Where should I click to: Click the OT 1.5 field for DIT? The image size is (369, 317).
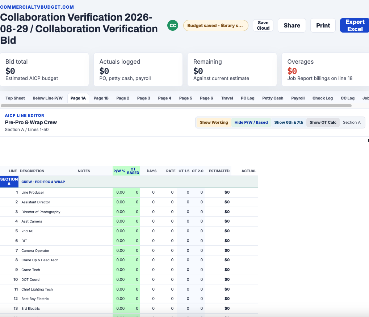[185, 241]
